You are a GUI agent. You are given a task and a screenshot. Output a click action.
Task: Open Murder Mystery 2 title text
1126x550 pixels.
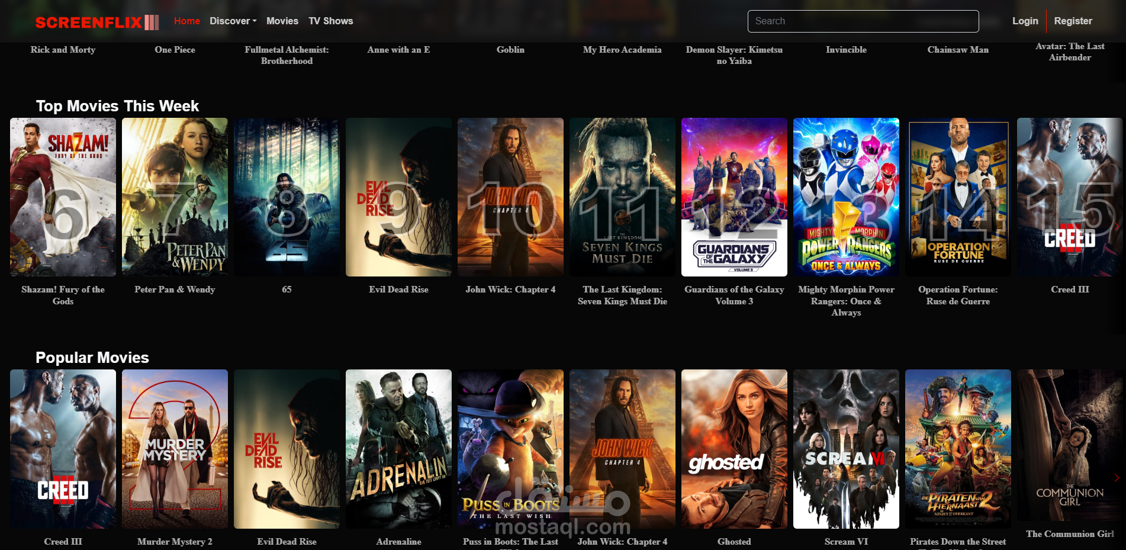[175, 542]
